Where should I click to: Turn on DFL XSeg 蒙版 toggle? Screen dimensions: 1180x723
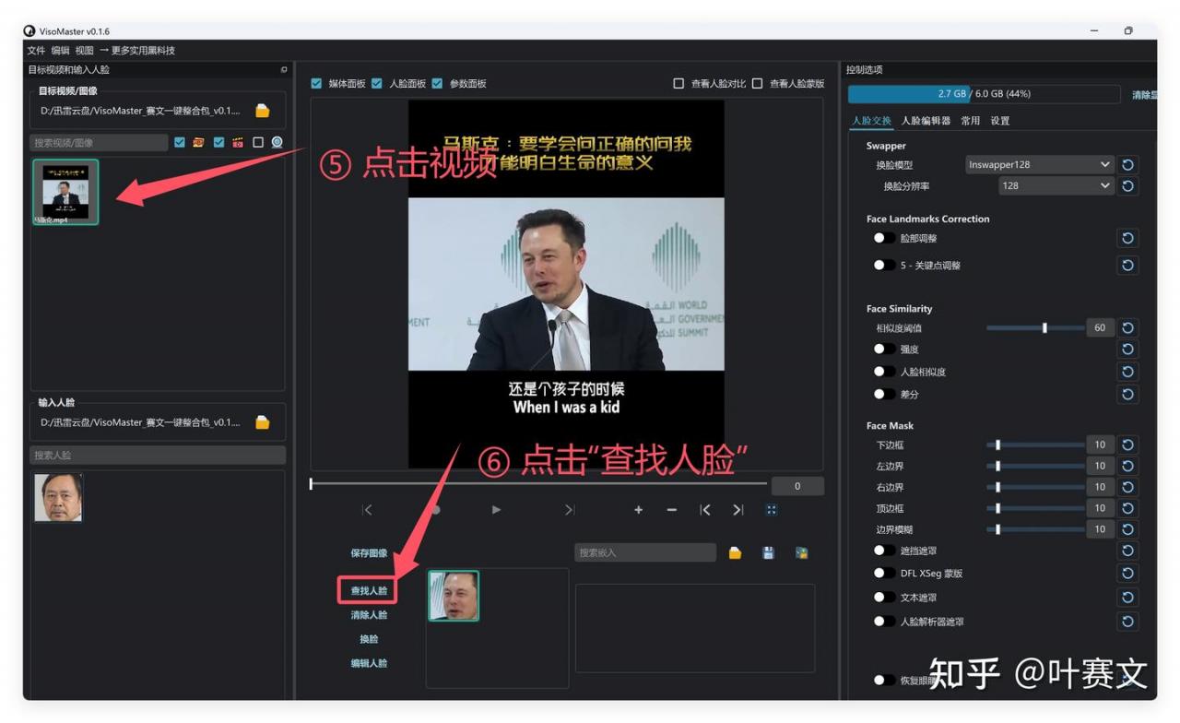coord(884,573)
